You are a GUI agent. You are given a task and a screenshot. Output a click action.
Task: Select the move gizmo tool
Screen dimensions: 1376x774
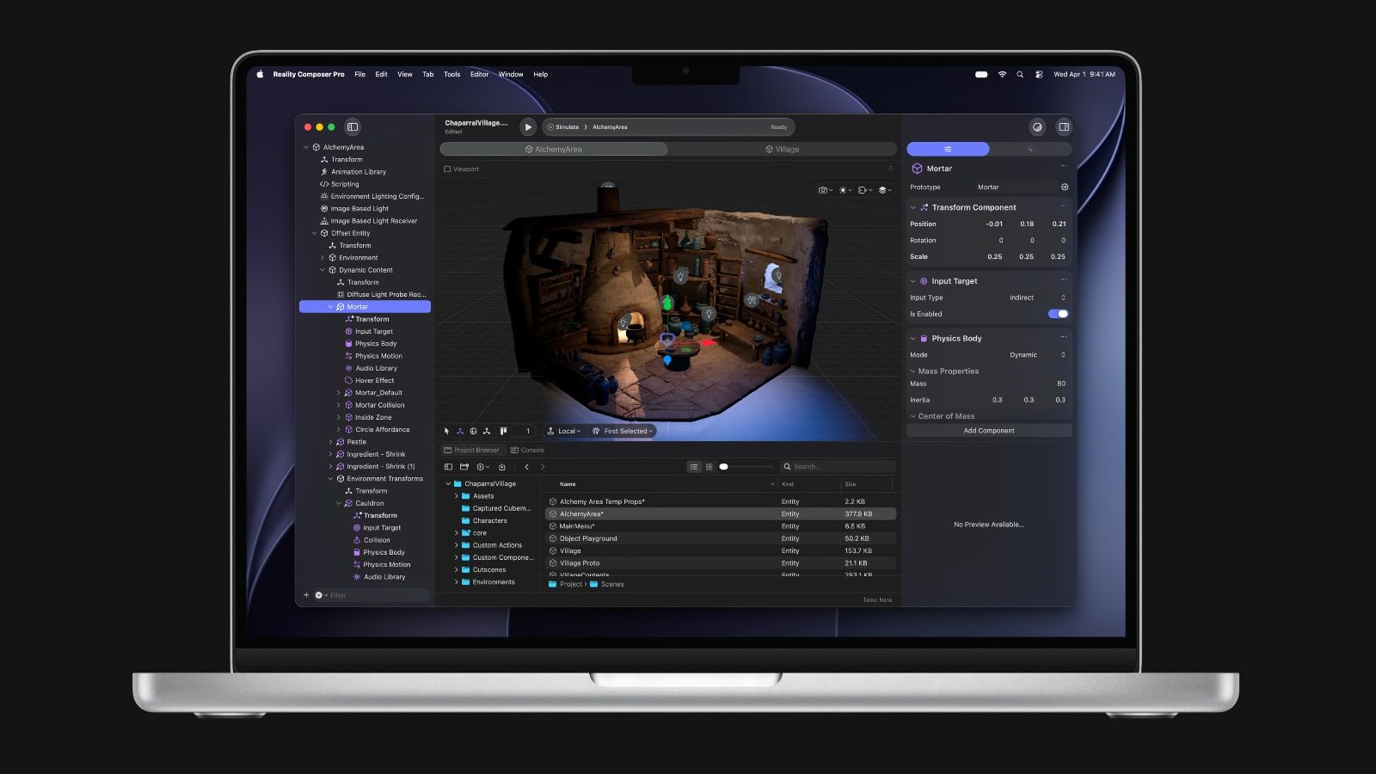pyautogui.click(x=460, y=431)
